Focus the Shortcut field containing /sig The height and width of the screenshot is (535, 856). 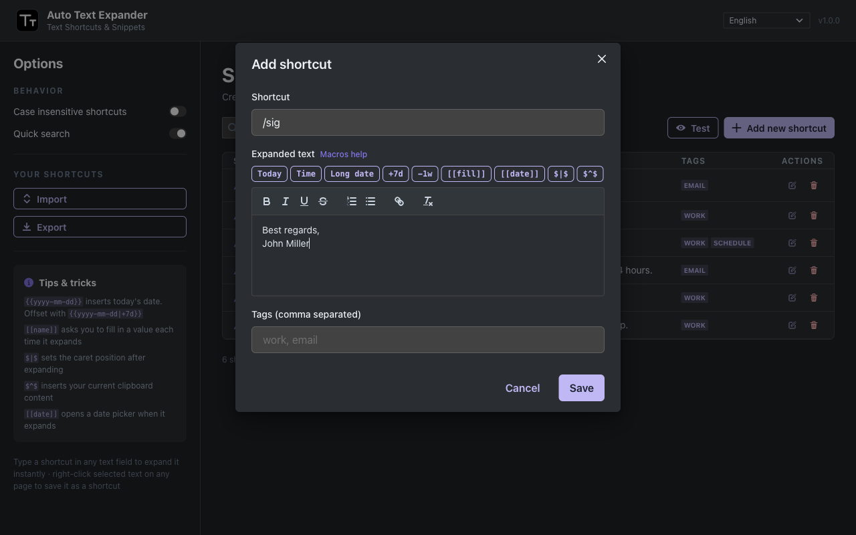[428, 122]
